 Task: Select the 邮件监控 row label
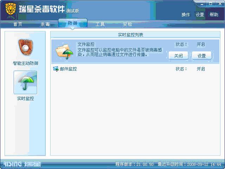(68, 69)
